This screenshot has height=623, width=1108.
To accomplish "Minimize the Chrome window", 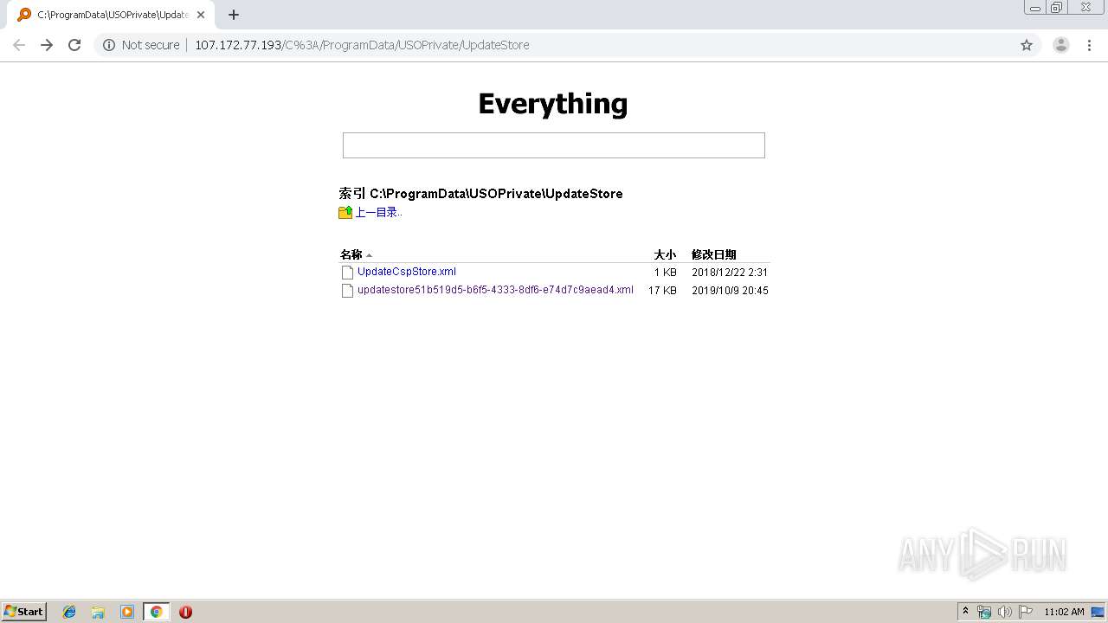I will [x=1034, y=8].
